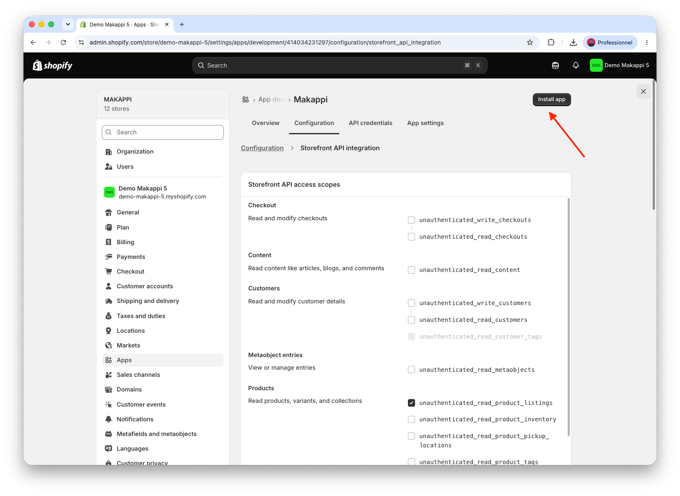Click the Metafields and metaobjects icon
Image resolution: width=680 pixels, height=496 pixels.
click(109, 434)
